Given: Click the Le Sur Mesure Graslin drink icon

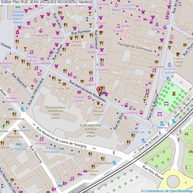Looking at the screenshot, I should pyautogui.click(x=98, y=103).
